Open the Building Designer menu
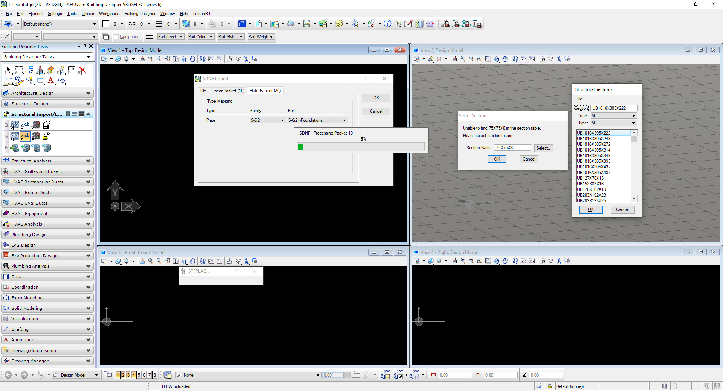The width and height of the screenshot is (723, 391). click(x=140, y=14)
